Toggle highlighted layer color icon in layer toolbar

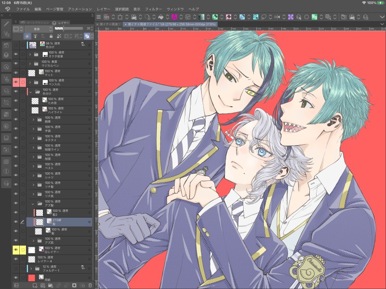[87, 36]
